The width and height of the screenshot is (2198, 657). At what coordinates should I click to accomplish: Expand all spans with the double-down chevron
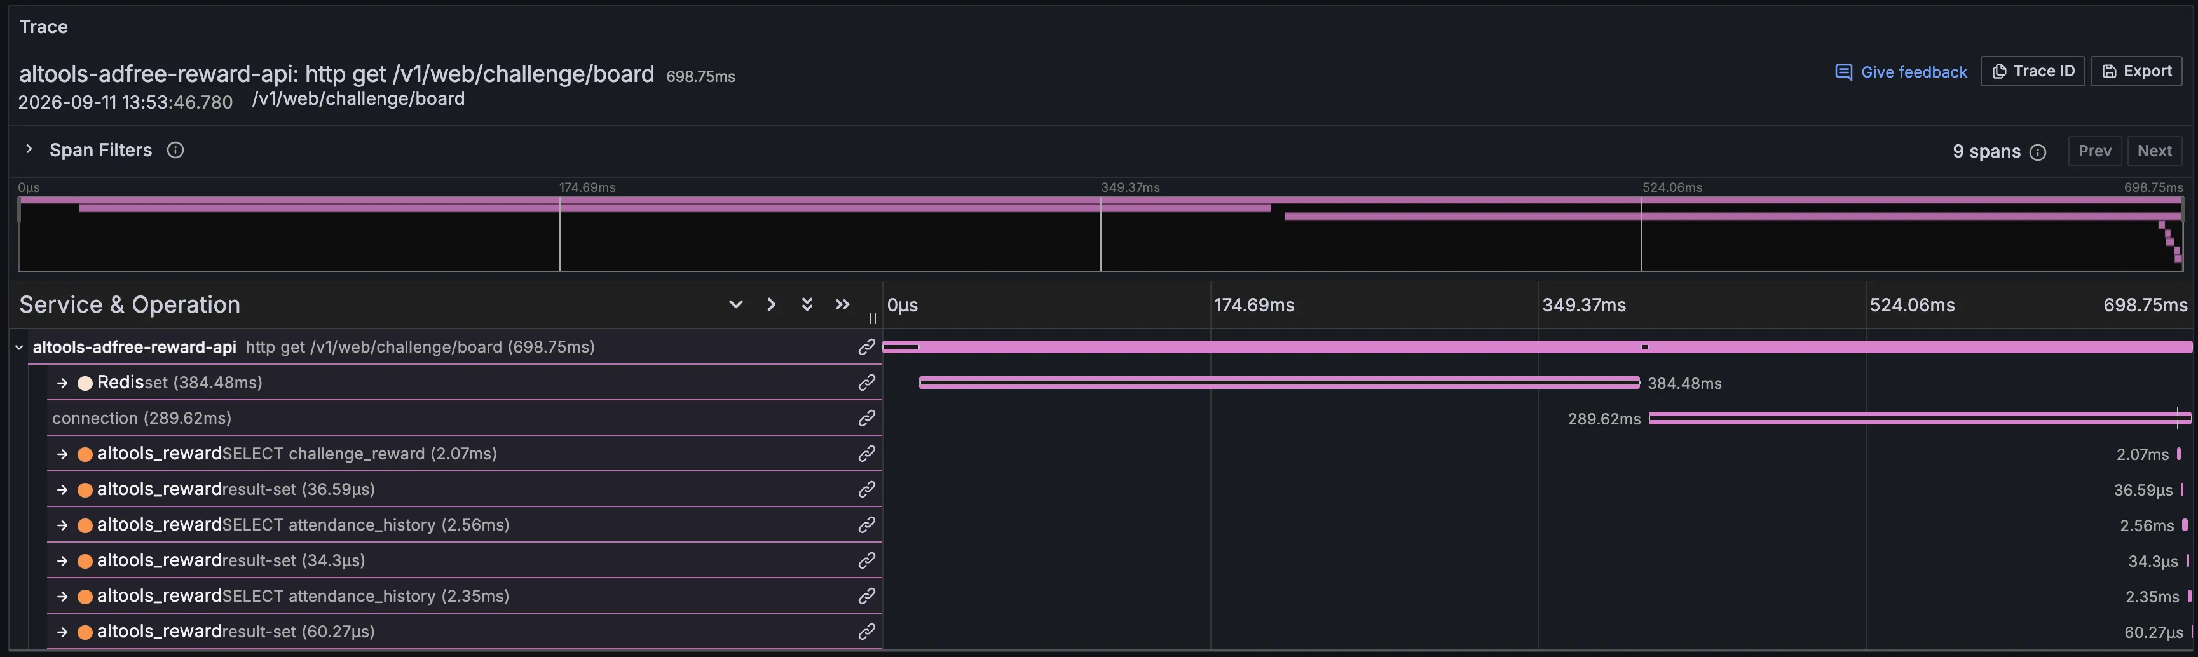coord(807,304)
